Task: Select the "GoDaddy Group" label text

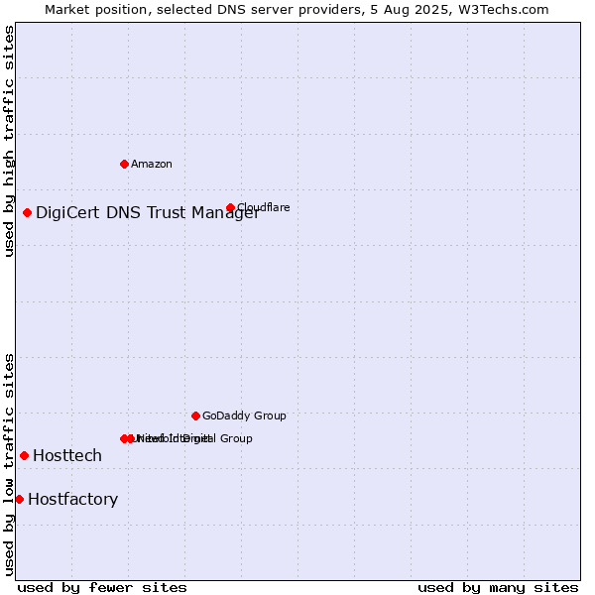Action: 244,416
